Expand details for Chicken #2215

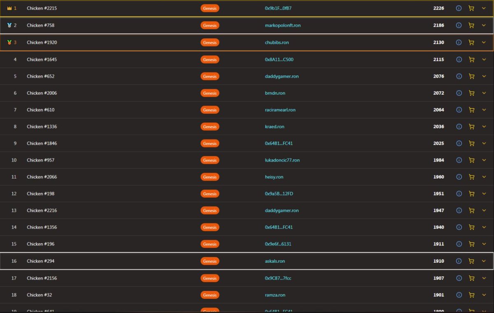484,8
